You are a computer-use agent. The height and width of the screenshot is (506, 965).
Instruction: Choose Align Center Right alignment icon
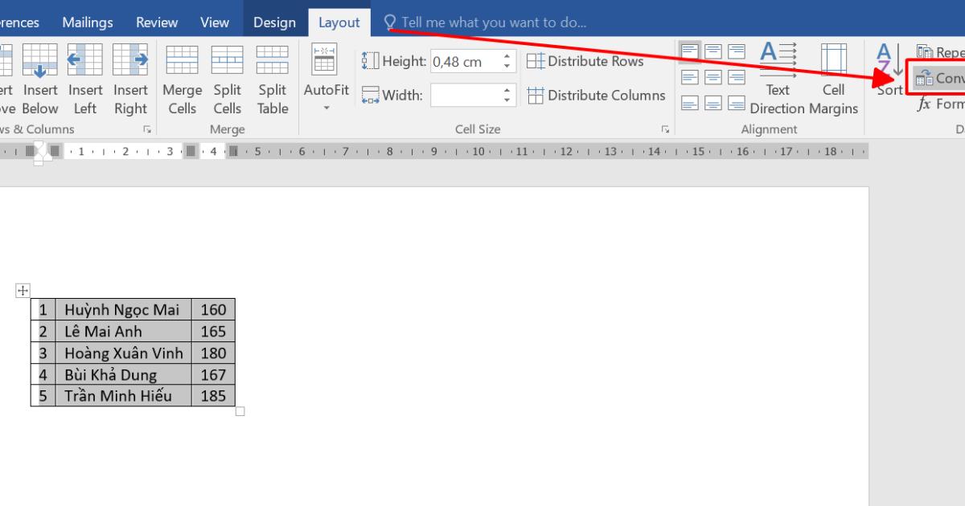click(736, 77)
